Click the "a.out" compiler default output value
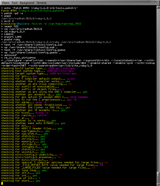160x186 pixels. [x=71, y=79]
